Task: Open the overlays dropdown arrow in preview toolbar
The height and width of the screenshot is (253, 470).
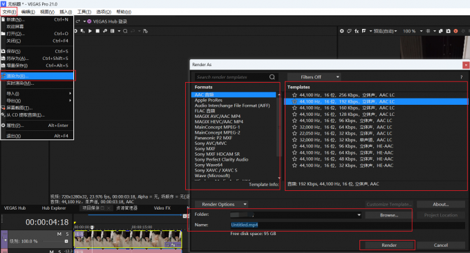Action: click(x=434, y=31)
